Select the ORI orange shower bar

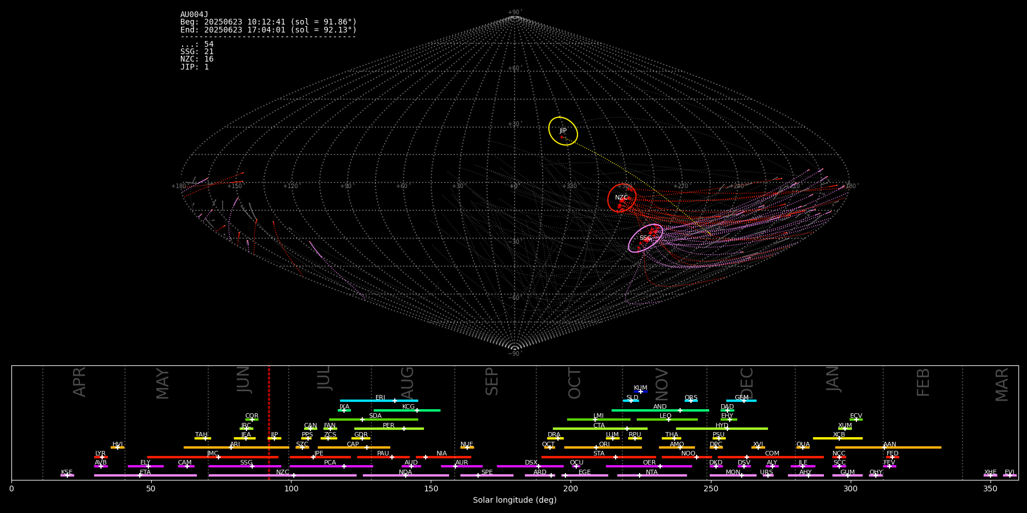click(603, 447)
